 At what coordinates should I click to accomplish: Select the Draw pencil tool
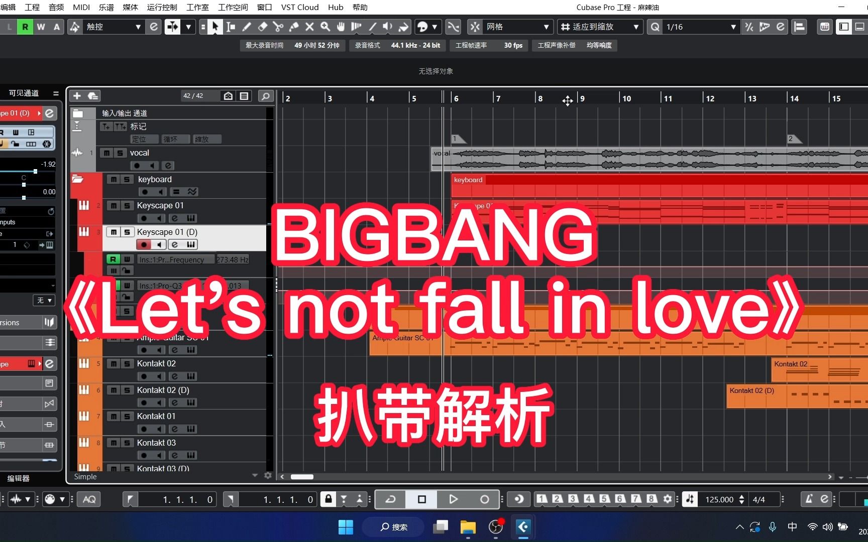click(247, 27)
